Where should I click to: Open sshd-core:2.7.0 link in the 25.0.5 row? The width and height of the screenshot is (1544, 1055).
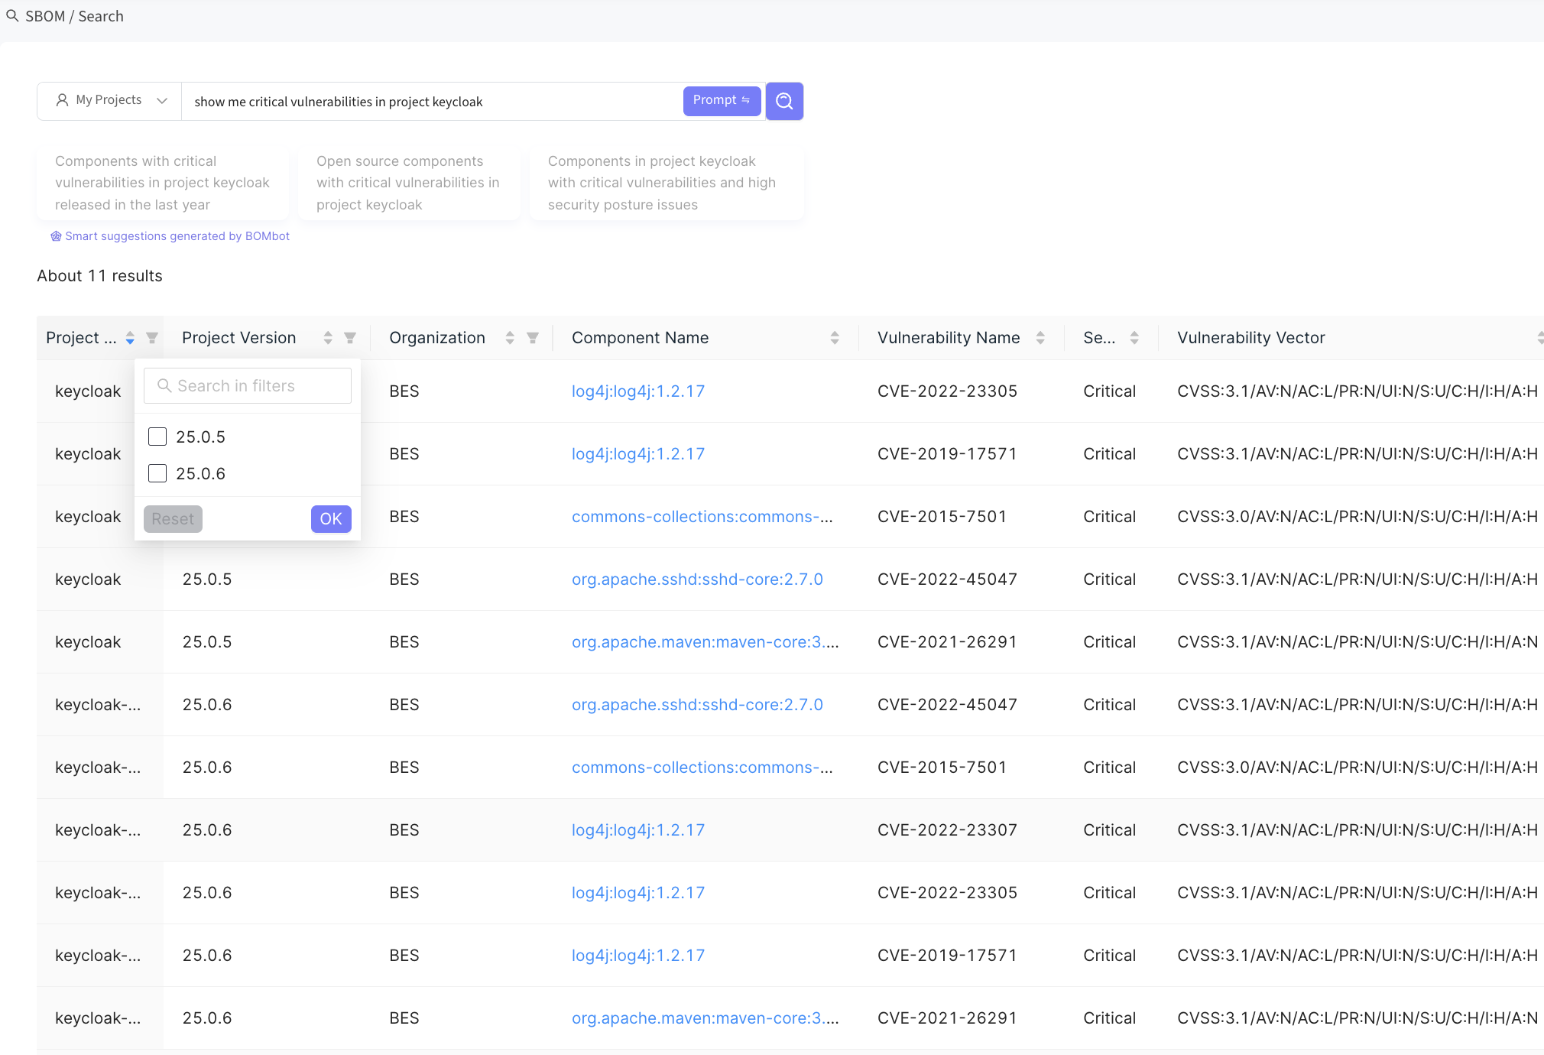[x=697, y=579]
